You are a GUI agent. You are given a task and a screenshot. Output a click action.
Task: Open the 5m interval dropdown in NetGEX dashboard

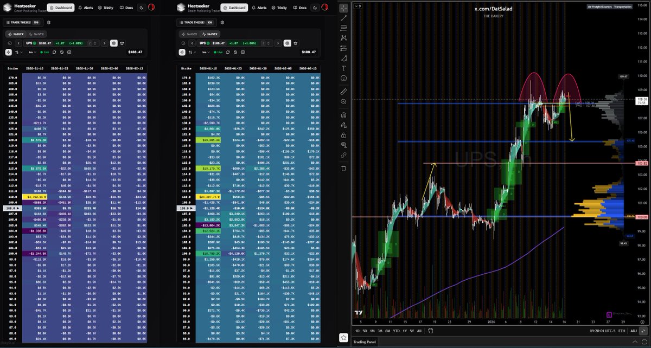[33, 52]
